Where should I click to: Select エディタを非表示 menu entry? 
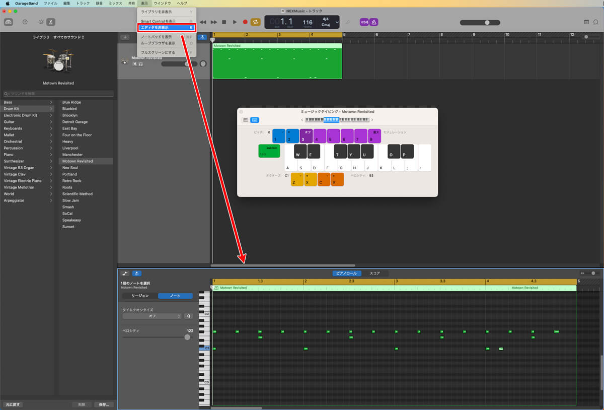click(x=167, y=28)
